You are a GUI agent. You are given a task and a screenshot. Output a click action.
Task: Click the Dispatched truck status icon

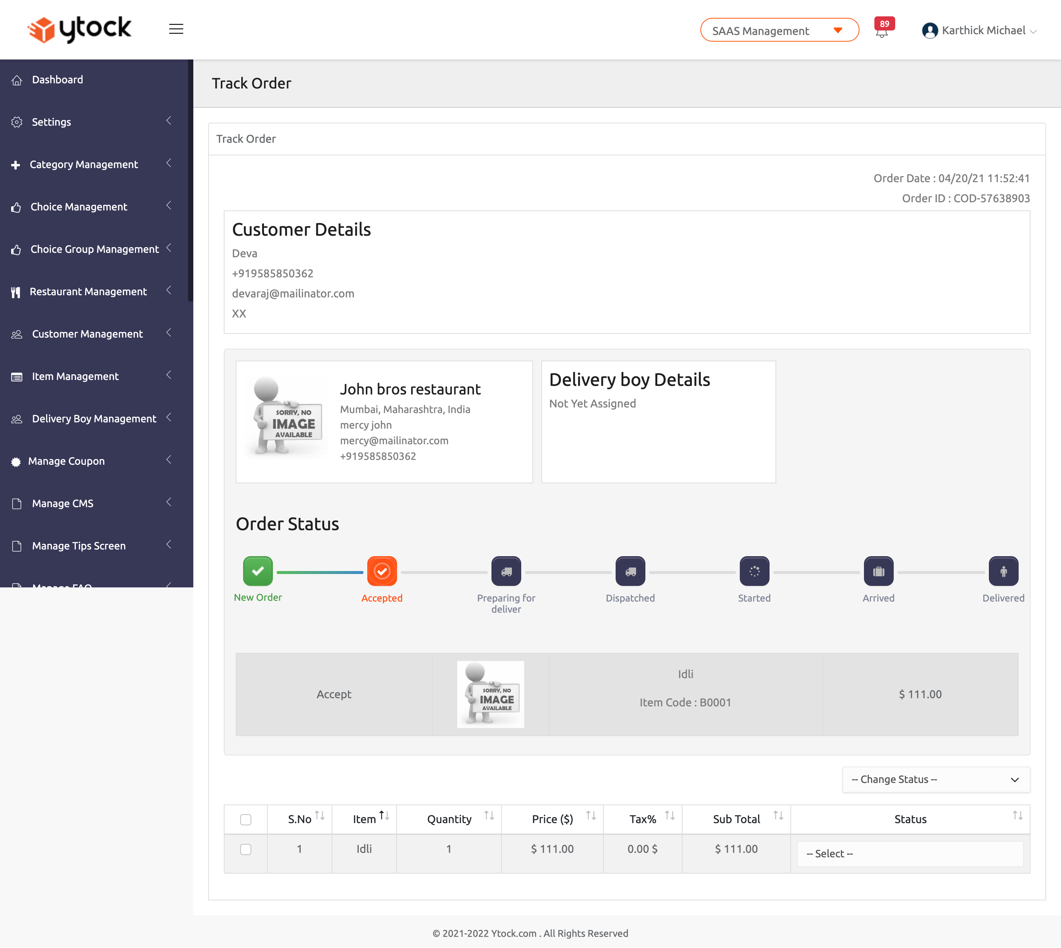630,571
